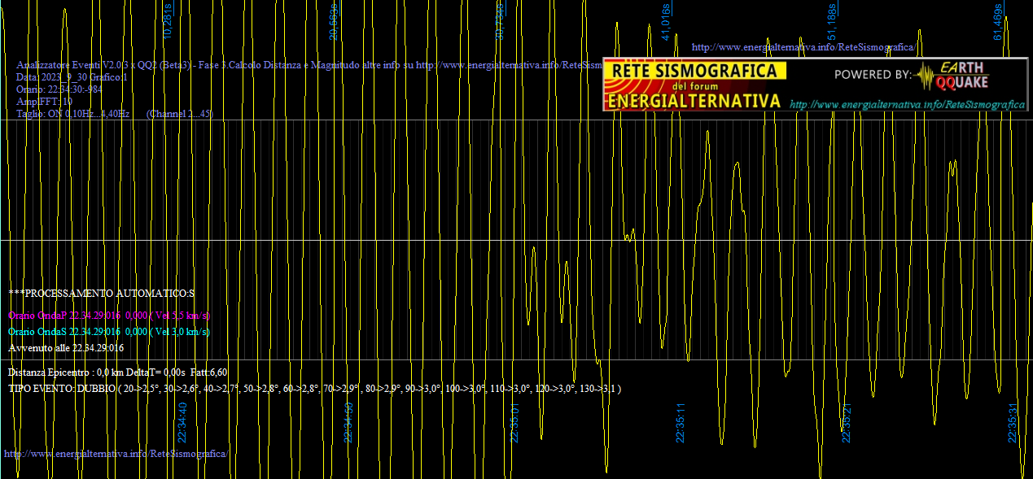Click the 22:34:40 bottom time label

[x=182, y=423]
